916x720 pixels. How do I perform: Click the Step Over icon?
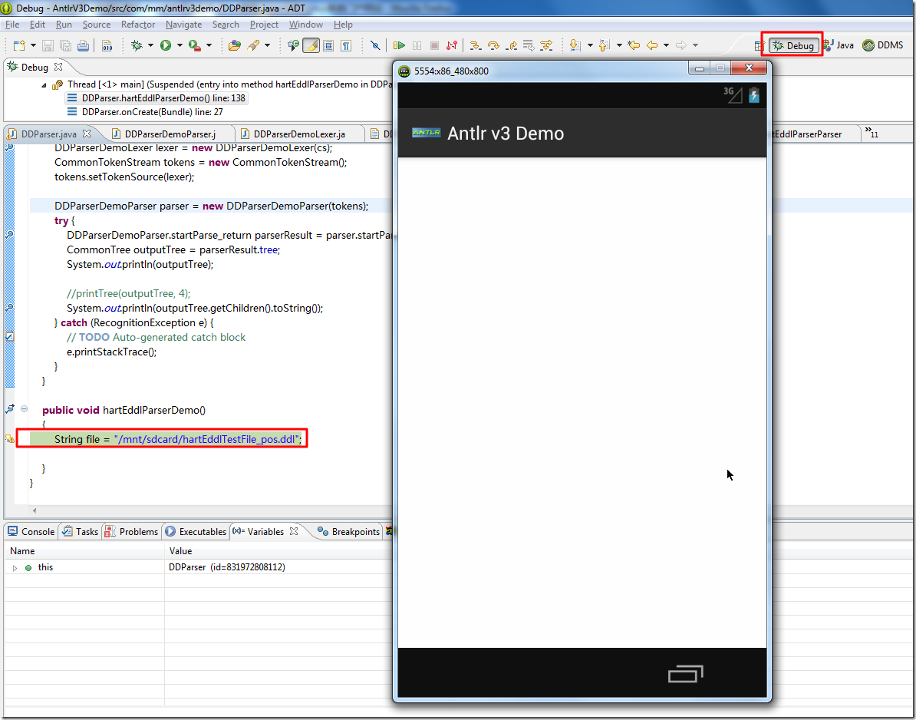(x=493, y=45)
